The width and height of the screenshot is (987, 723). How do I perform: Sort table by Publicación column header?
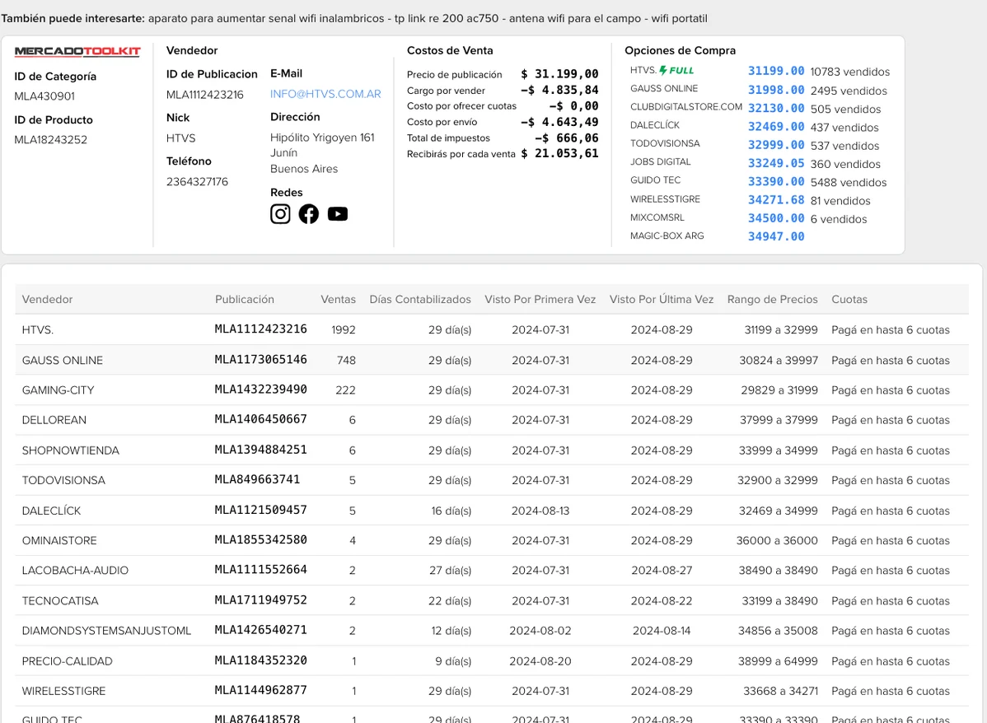pos(245,300)
